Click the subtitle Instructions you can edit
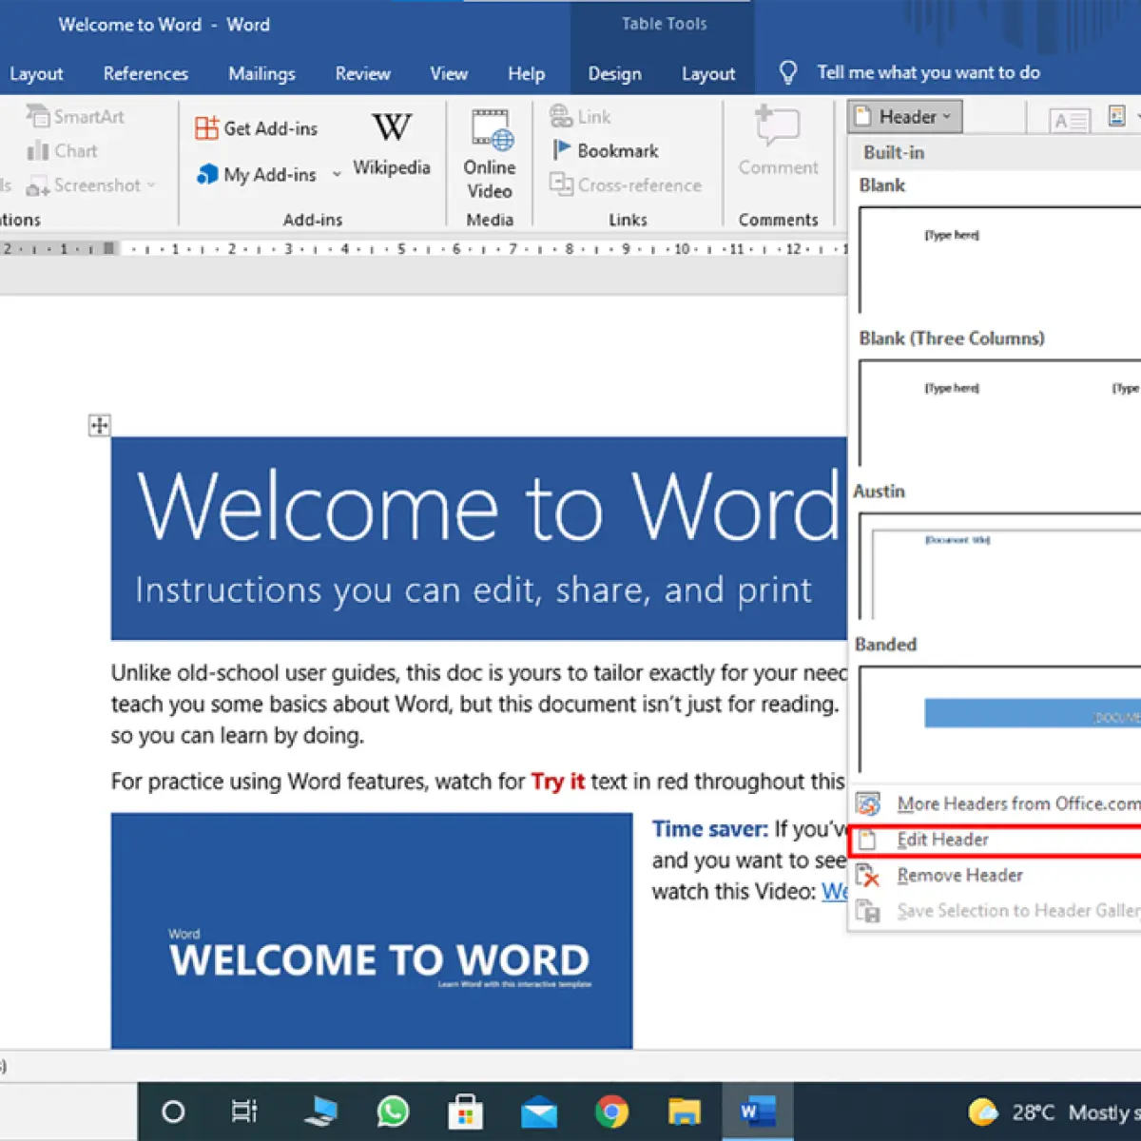1141x1141 pixels. 474,590
